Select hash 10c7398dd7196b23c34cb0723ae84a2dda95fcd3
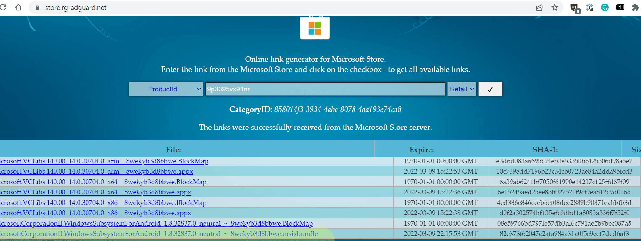This screenshot has height=241, width=641. click(x=564, y=172)
